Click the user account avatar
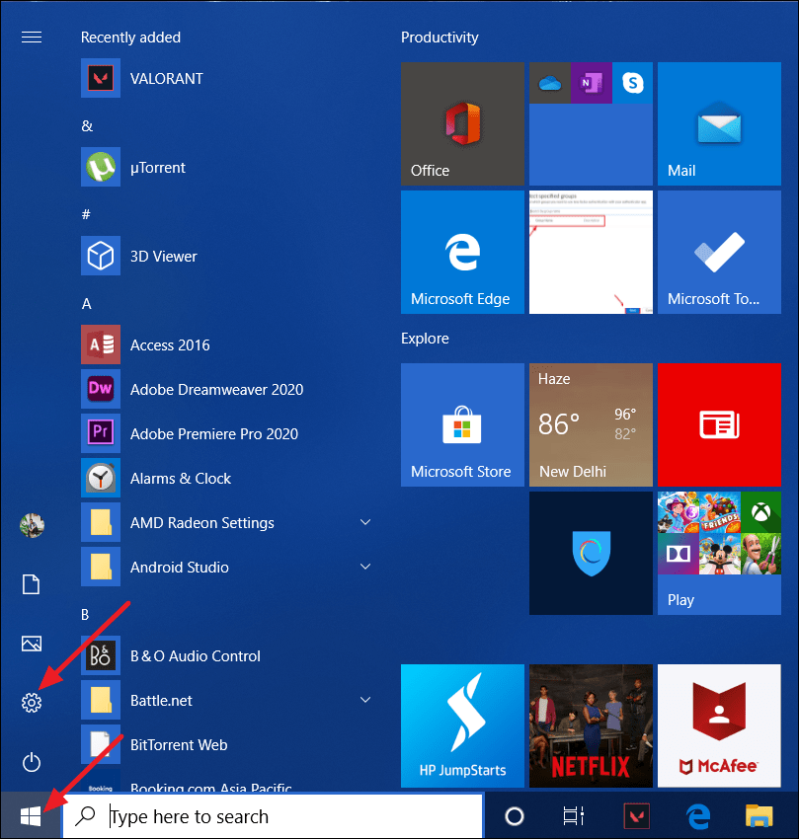799x839 pixels. pos(32,525)
